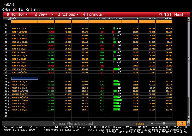This screenshot has width=192, height=136.
Task: Select the VENZ 7.65 04/25 ticker
Action: 19,52
